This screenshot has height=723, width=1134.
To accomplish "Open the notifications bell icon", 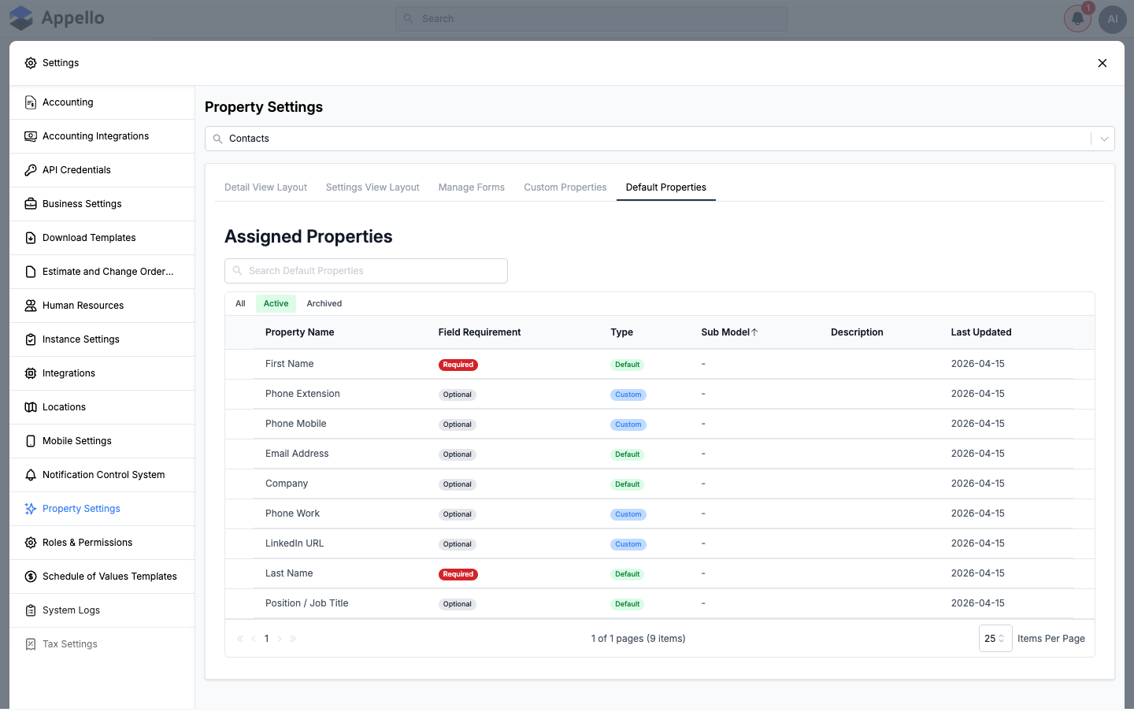I will pyautogui.click(x=1077, y=19).
